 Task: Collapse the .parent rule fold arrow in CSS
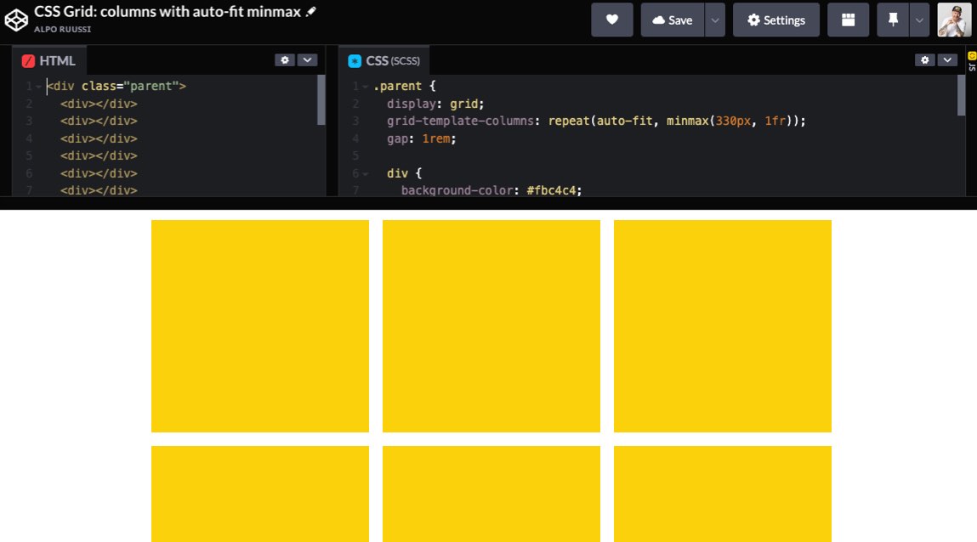click(366, 87)
